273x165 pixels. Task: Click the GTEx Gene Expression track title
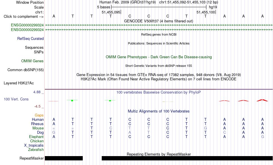(x=159, y=75)
